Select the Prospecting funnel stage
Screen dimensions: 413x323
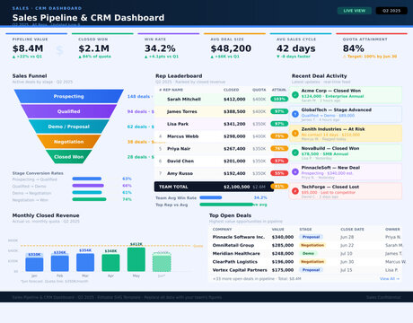point(69,96)
